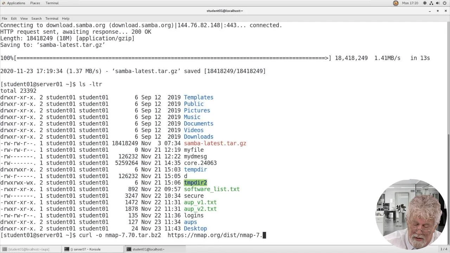Maximize the terminal window
The width and height of the screenshot is (450, 253).
tap(438, 11)
